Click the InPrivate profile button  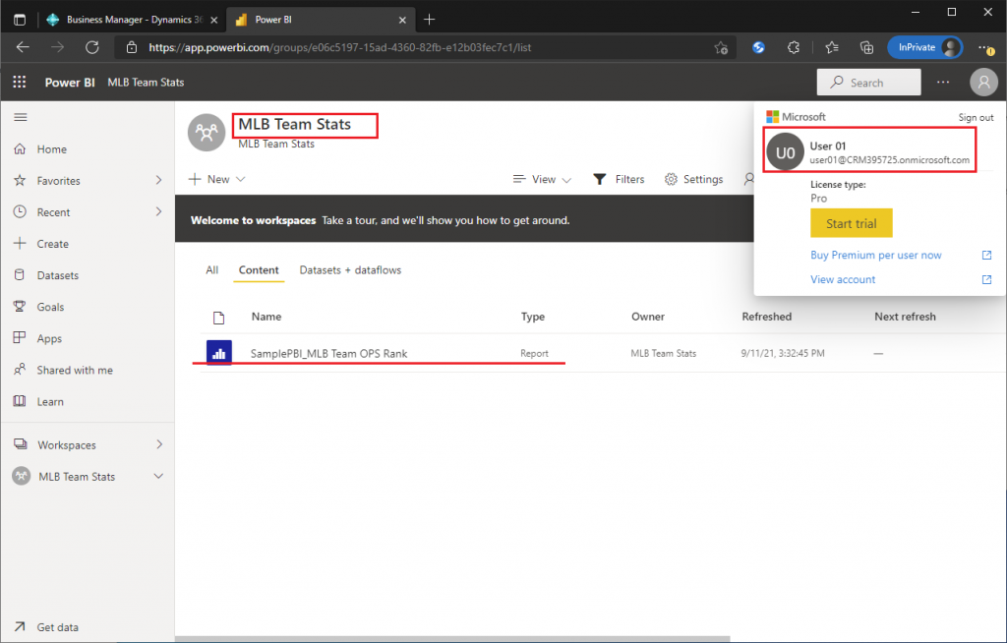click(924, 47)
